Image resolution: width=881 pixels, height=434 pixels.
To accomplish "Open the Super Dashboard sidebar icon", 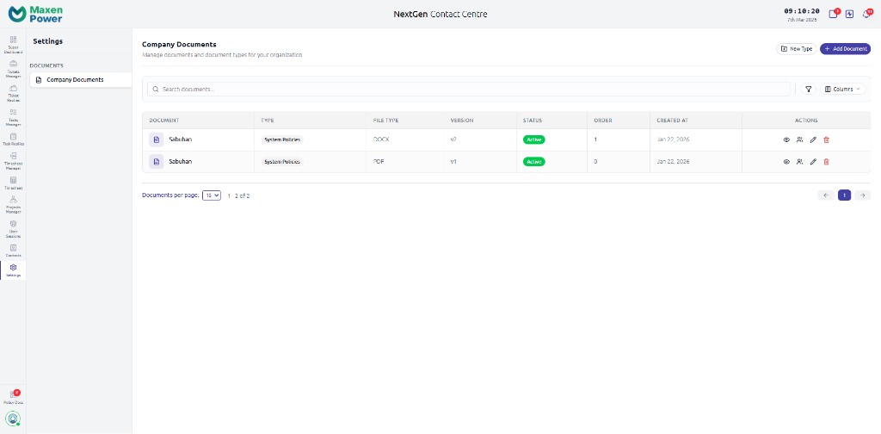I will coord(13,44).
